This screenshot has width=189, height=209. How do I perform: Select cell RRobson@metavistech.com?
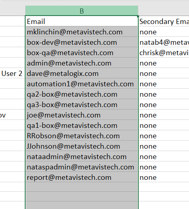(x=82, y=135)
